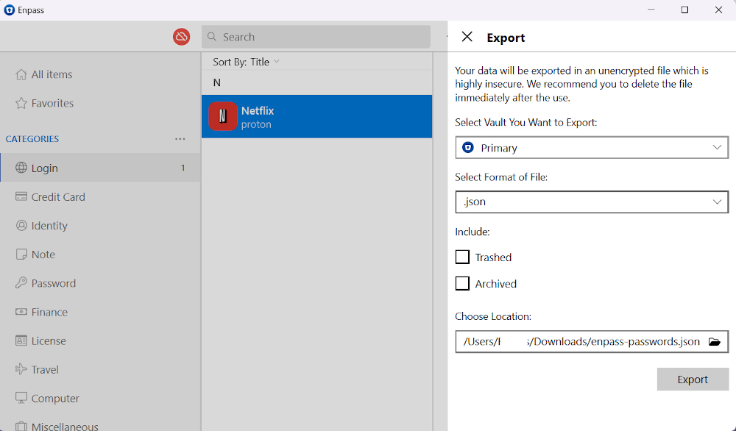The width and height of the screenshot is (736, 431).
Task: Click the export file path field
Action: point(574,341)
